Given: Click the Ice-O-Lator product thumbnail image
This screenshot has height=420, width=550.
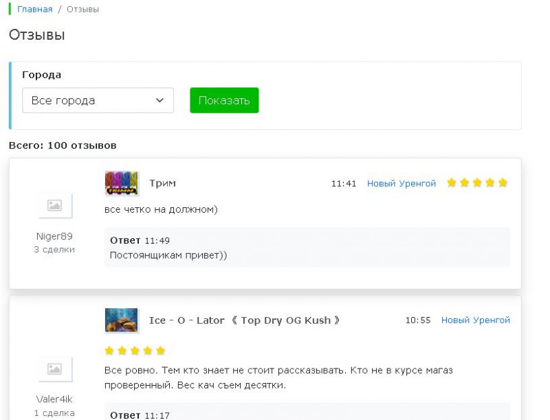Looking at the screenshot, I should pos(122,320).
